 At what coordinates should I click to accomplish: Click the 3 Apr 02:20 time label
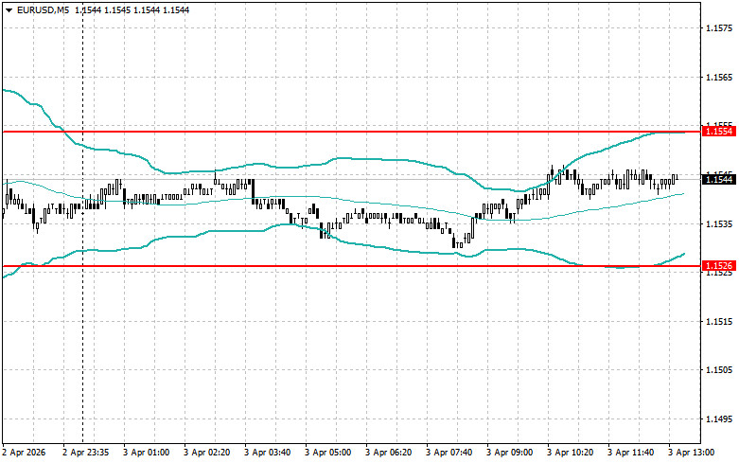point(207,453)
